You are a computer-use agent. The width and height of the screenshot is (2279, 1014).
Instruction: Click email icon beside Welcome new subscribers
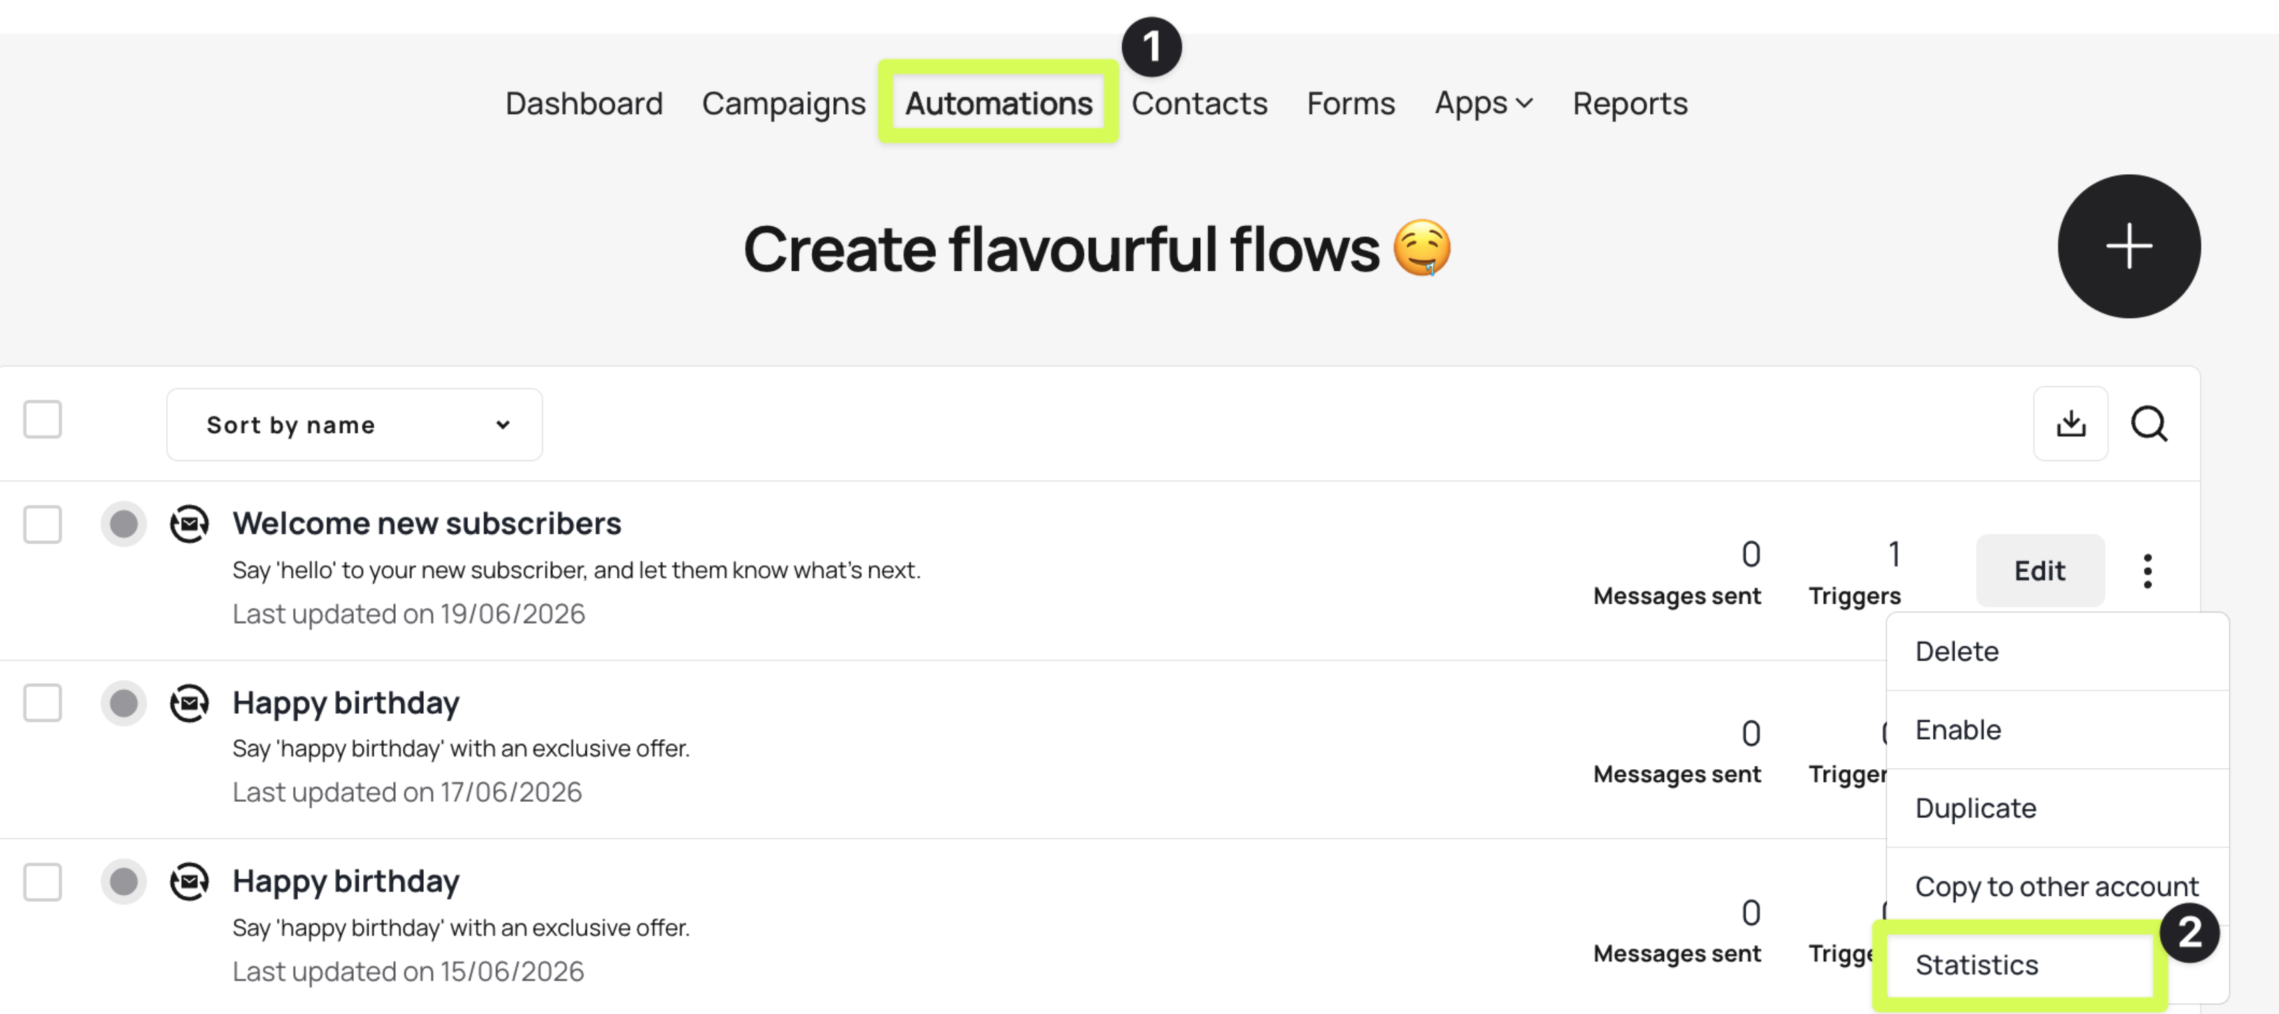pyautogui.click(x=190, y=524)
